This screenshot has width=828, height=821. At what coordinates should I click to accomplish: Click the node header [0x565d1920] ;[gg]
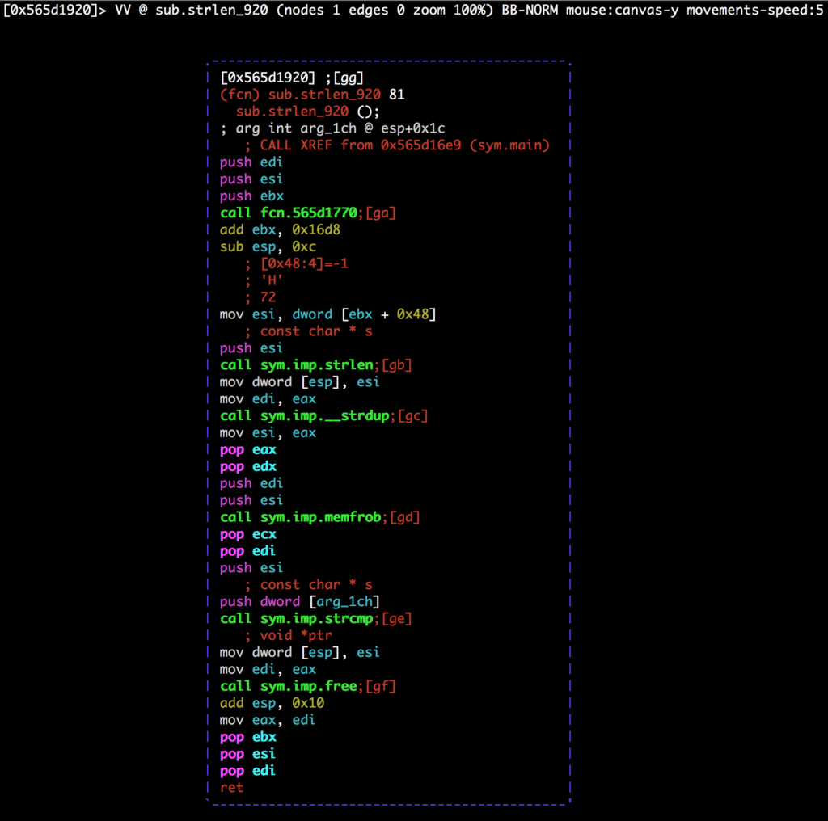pos(292,78)
